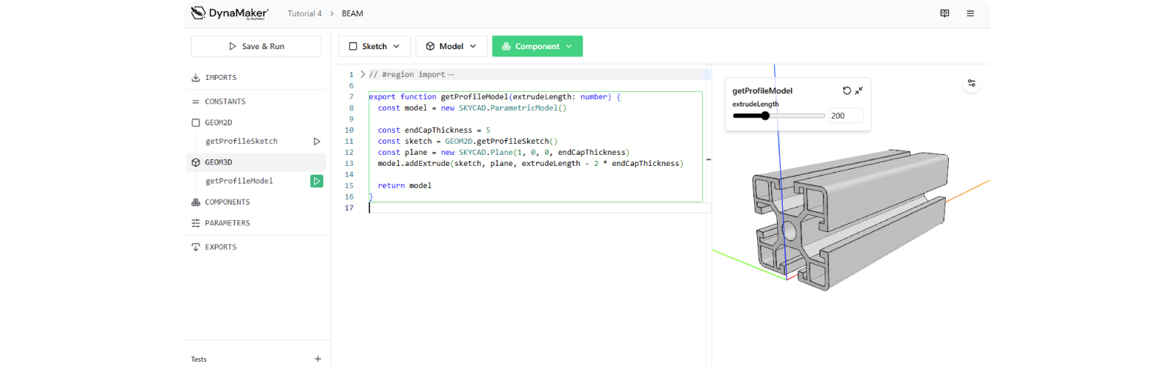Go to Tutorial 4 breadcrumb
This screenshot has height=367, width=1175.
tap(304, 13)
